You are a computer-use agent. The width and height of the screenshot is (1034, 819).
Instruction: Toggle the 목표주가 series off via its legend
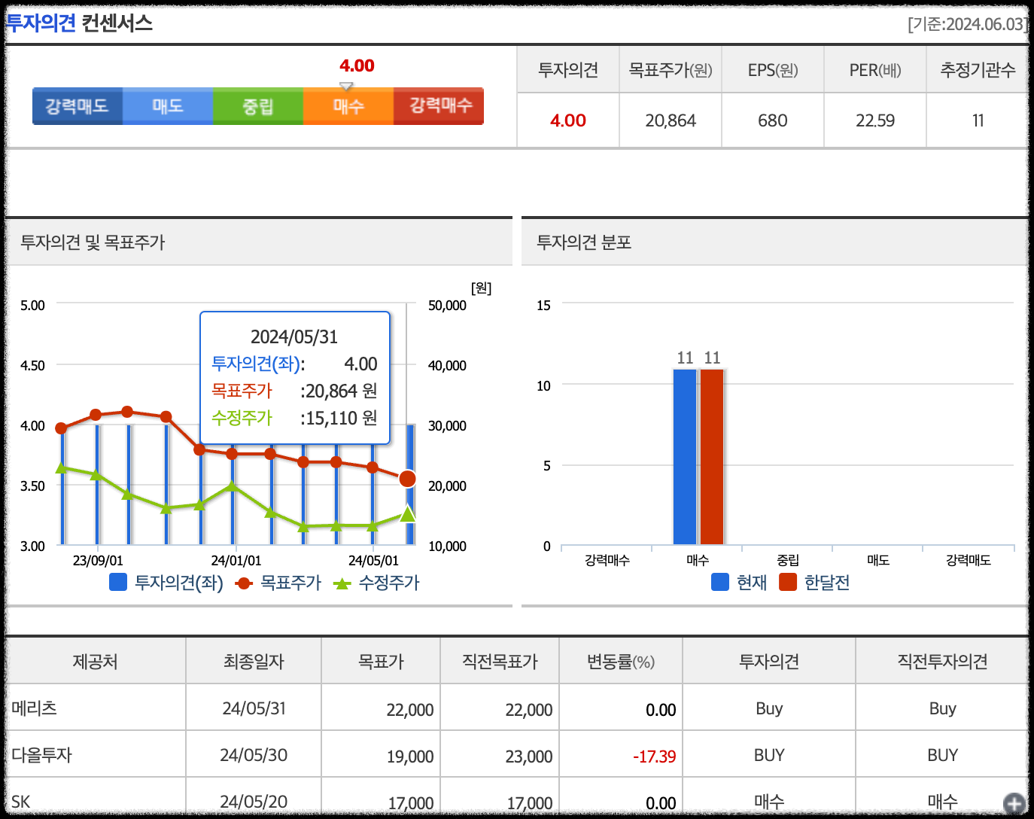[x=242, y=582]
